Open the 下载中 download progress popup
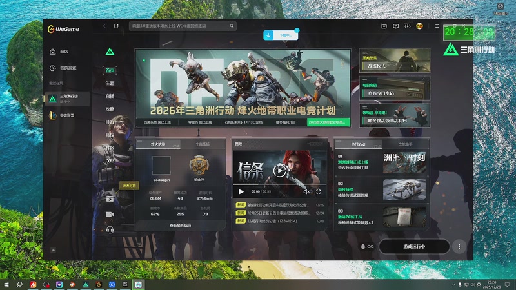 coord(281,35)
